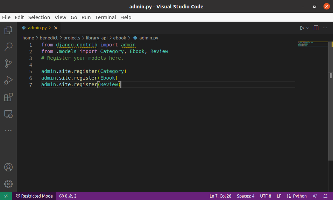This screenshot has width=333, height=200.
Task: Open the Edit menu
Action: coord(19,17)
